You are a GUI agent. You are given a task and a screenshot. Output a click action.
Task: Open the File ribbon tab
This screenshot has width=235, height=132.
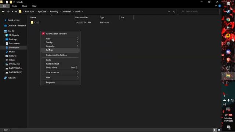(5, 6)
